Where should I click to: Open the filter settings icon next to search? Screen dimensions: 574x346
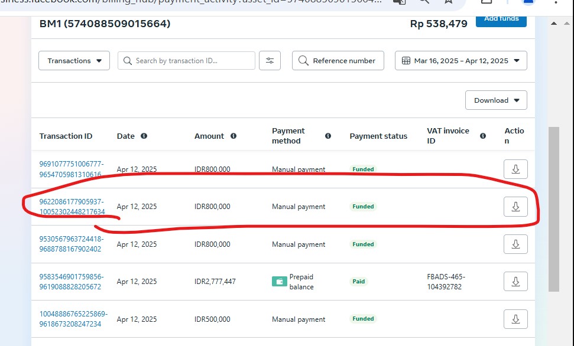[x=270, y=61]
